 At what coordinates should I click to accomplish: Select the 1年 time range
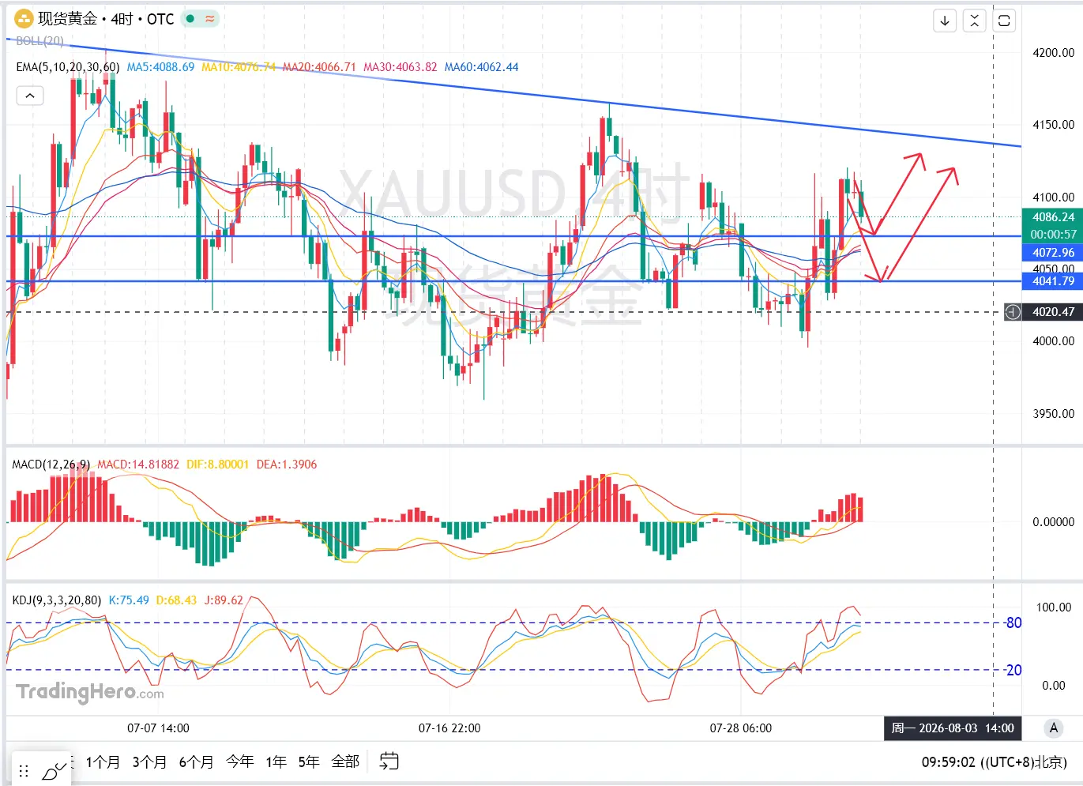276,762
